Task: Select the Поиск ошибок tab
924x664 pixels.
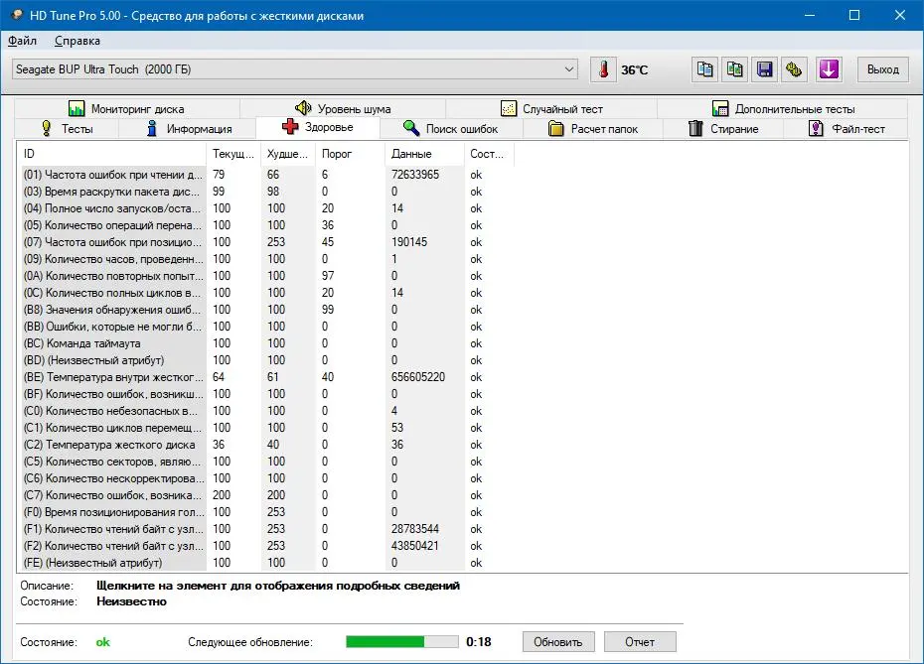Action: click(451, 129)
